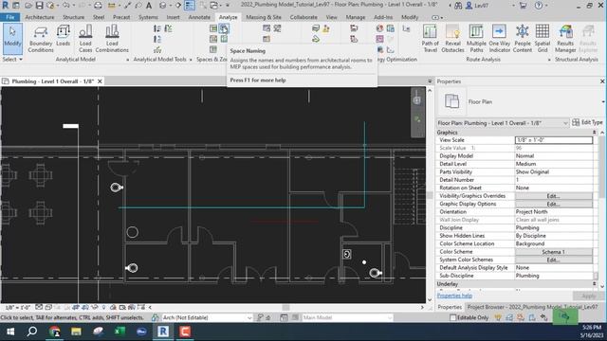
Task: Expand the Route Analysis panel arrow
Action: [x=549, y=60]
